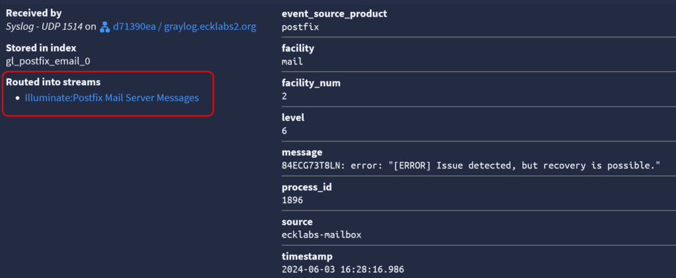Select the level value 6
This screenshot has height=278, width=676.
coord(285,131)
